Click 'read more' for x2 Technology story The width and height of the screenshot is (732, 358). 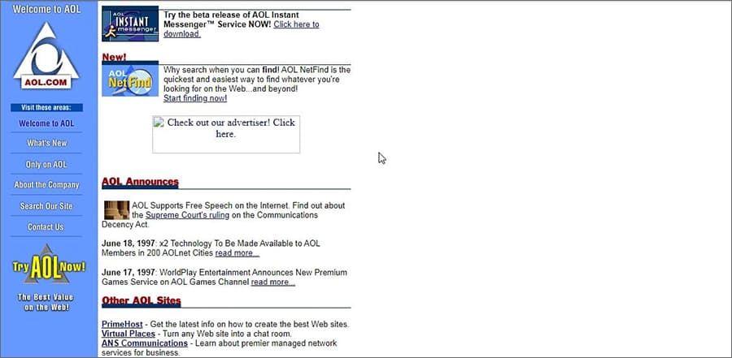click(x=237, y=253)
